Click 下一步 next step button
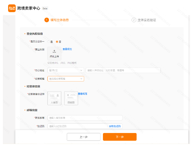 tap(119, 137)
